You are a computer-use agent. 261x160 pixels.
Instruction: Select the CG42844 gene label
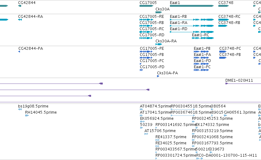[x=27, y=3]
